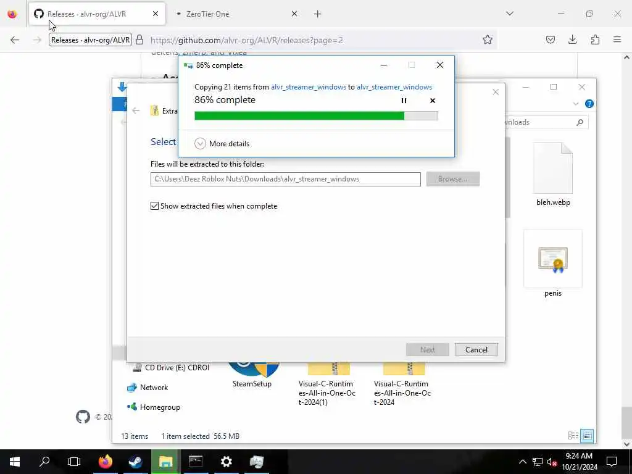Image resolution: width=632 pixels, height=474 pixels.
Task: Open Task View on taskbar
Action: (x=74, y=462)
